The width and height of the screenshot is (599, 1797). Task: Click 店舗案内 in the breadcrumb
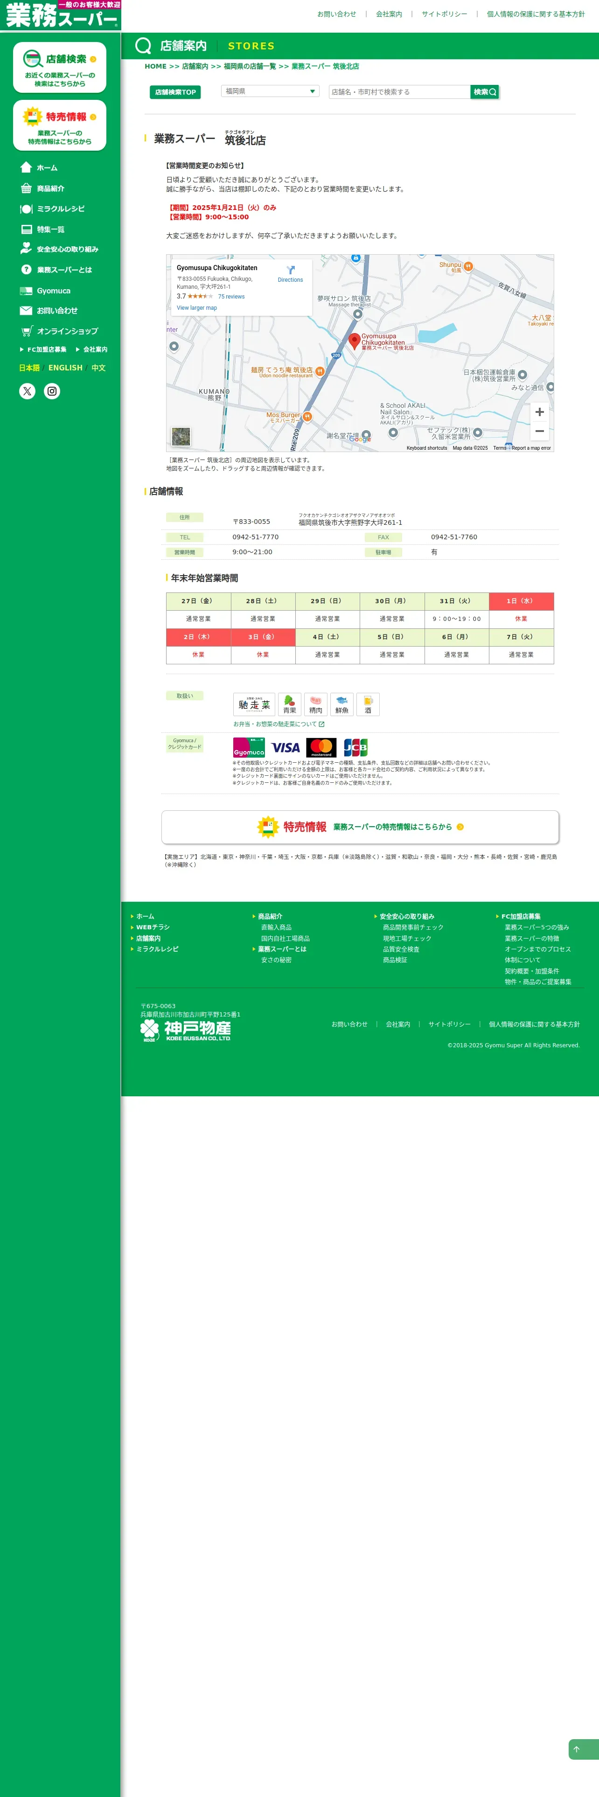[195, 66]
